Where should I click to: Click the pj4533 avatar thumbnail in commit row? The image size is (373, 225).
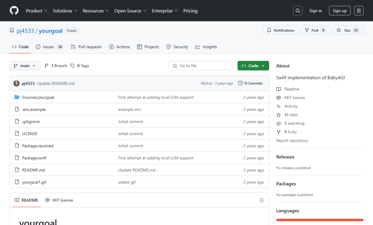coord(17,83)
